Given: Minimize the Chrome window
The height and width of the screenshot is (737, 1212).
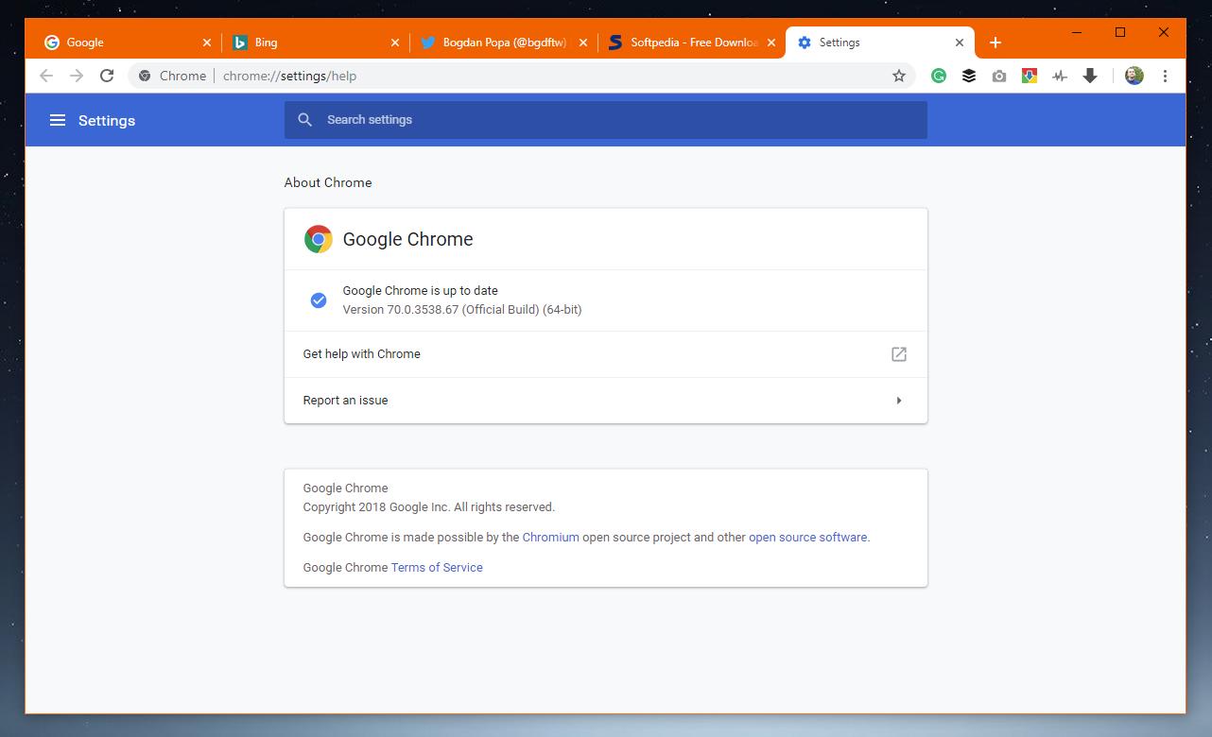Looking at the screenshot, I should [1077, 32].
